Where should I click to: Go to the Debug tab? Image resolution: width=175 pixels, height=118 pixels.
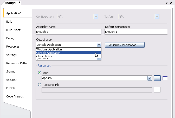(x=10, y=38)
